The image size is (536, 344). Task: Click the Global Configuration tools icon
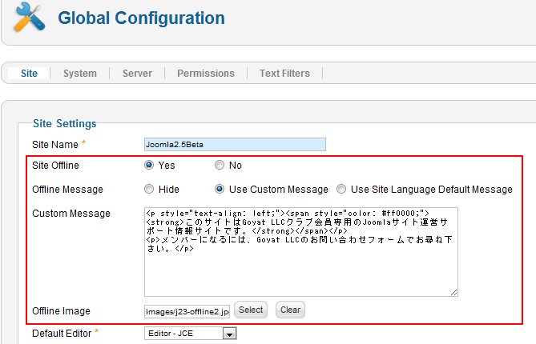click(x=30, y=18)
